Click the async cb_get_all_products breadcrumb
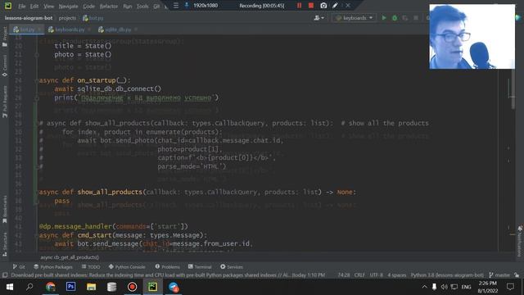524x295 pixels. pyautogui.click(x=70, y=257)
